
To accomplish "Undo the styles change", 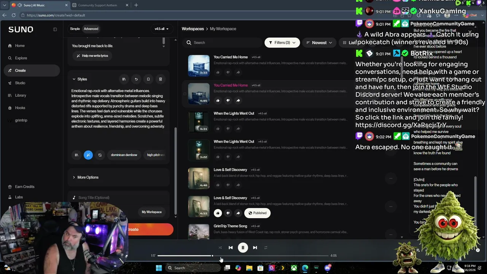I will (x=136, y=79).
